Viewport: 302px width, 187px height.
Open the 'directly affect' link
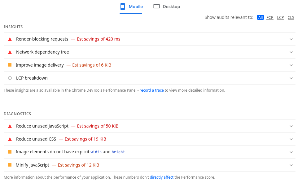point(162,177)
